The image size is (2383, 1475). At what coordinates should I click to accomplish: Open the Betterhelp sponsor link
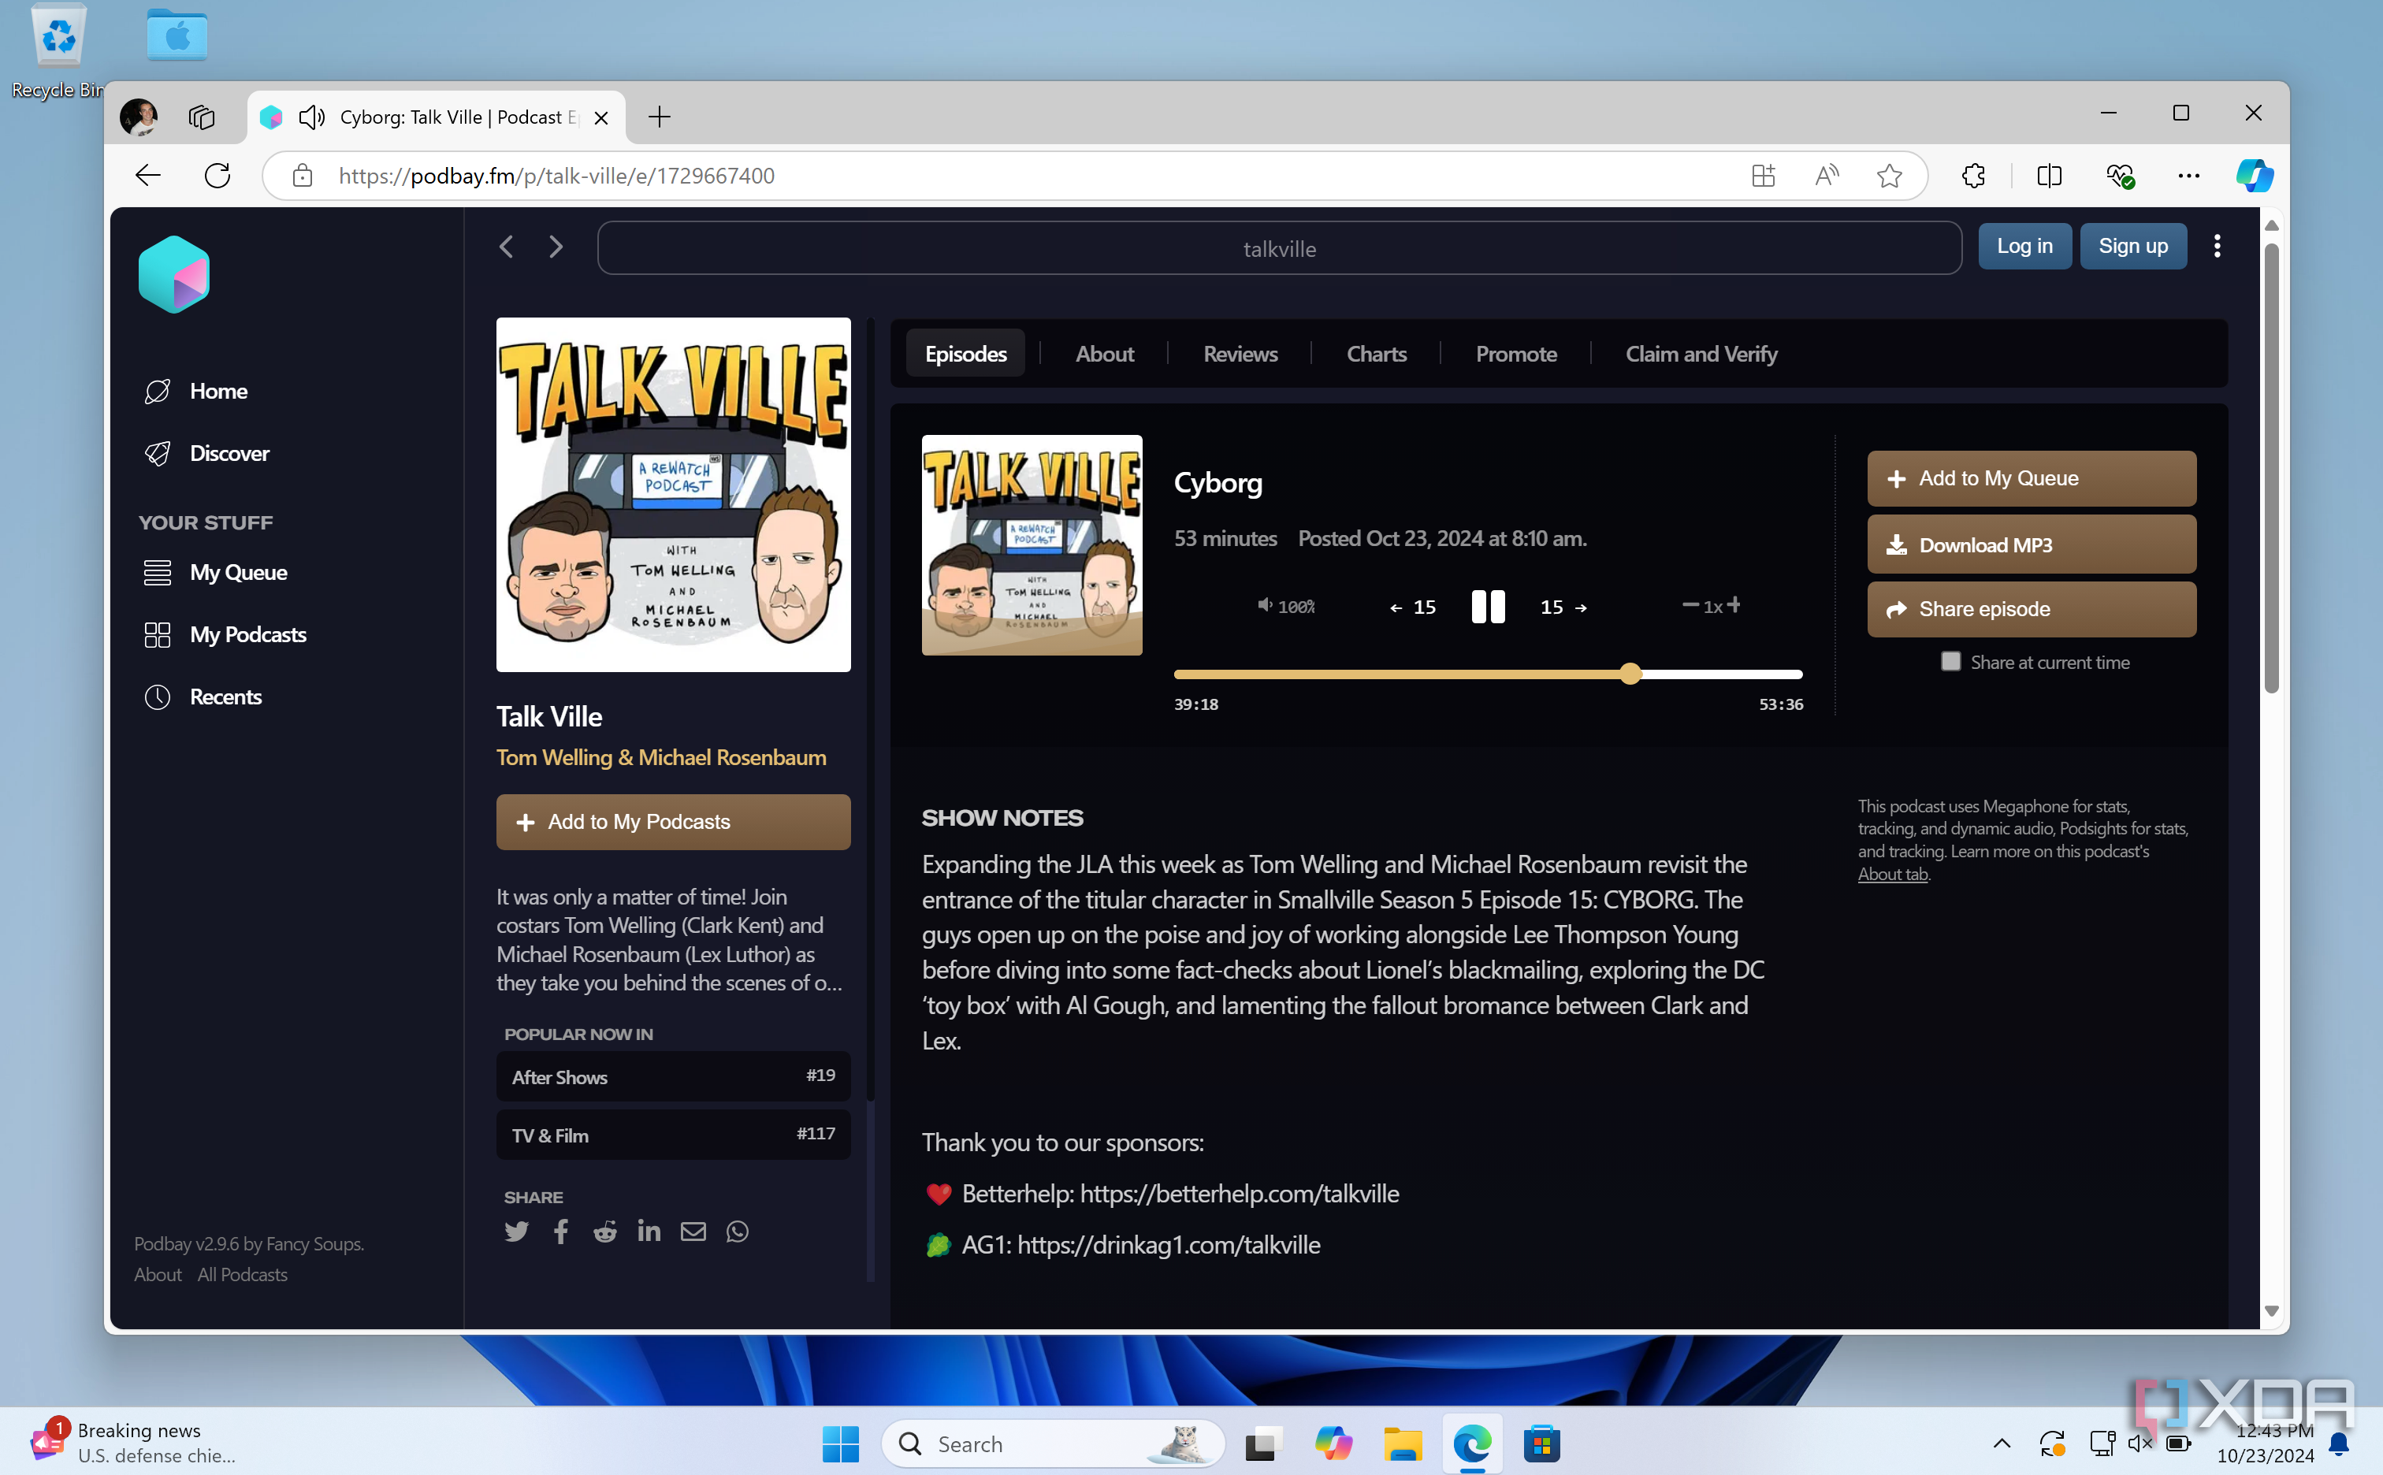1240,1193
